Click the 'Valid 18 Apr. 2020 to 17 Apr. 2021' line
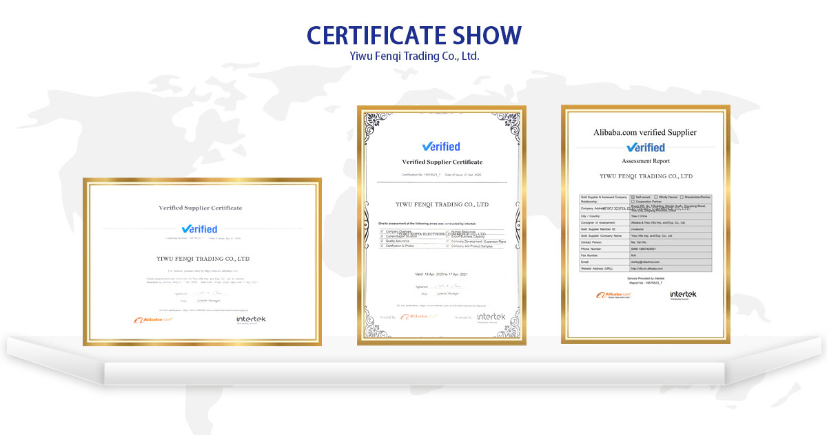827x435 pixels. 441,275
